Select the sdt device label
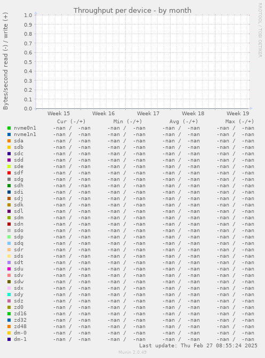 19,262
